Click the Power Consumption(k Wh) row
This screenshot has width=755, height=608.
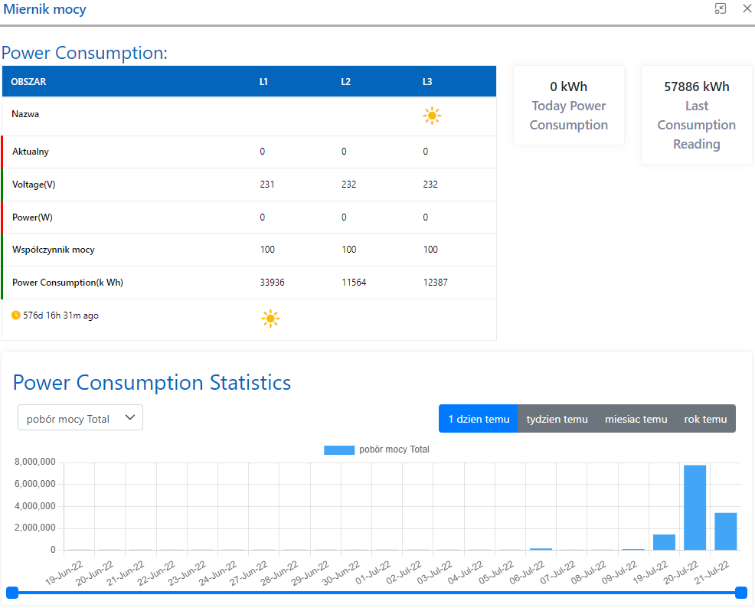click(67, 283)
